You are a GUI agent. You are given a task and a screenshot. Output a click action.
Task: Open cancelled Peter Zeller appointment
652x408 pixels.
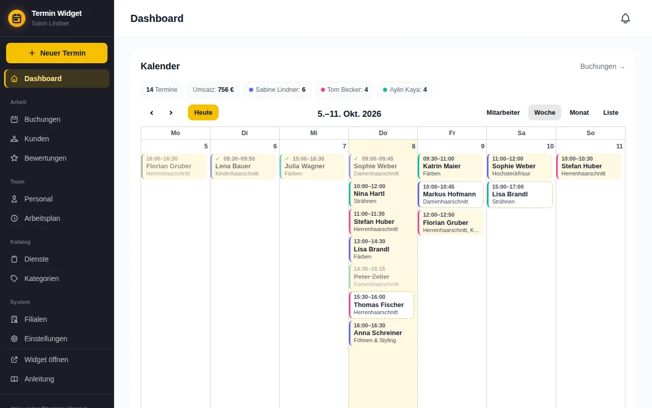382,276
